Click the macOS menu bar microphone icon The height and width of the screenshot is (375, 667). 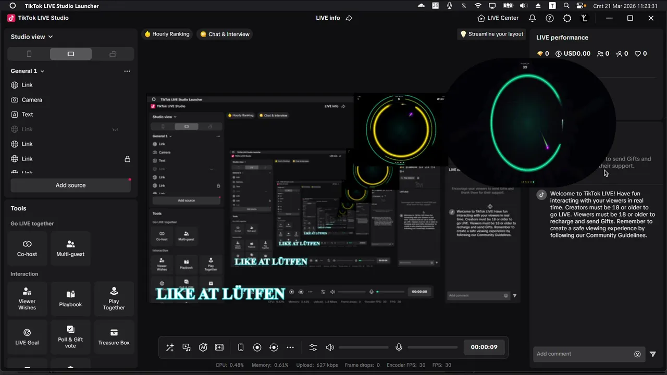(450, 6)
